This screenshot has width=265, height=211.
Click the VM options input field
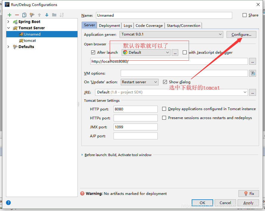184,73
